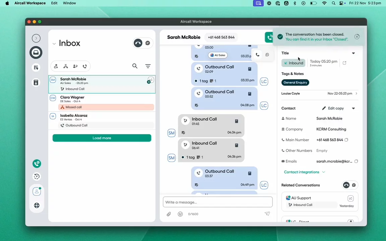
Task: Filter inbox by missed calls icon
Action: (x=66, y=66)
